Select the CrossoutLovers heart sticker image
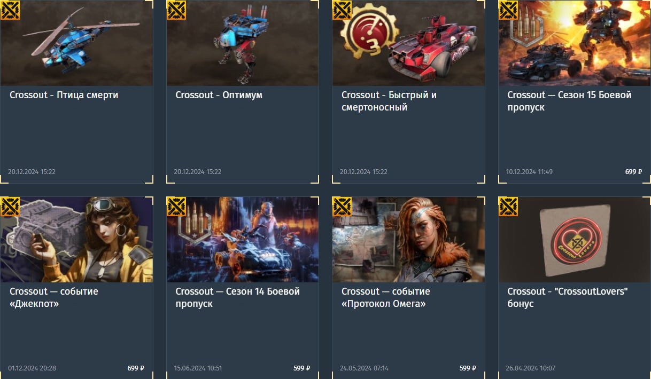 click(575, 239)
